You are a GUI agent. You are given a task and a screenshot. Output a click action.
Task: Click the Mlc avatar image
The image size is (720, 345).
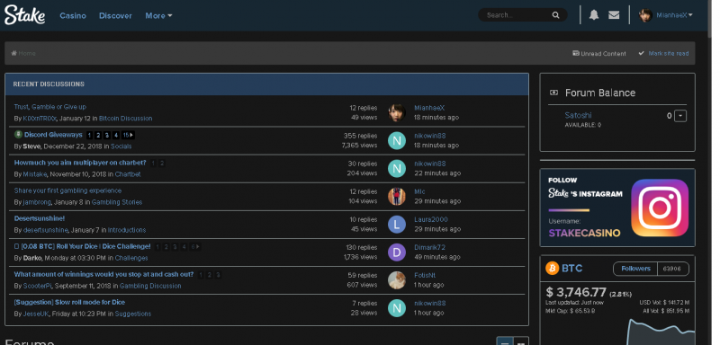[x=397, y=196]
